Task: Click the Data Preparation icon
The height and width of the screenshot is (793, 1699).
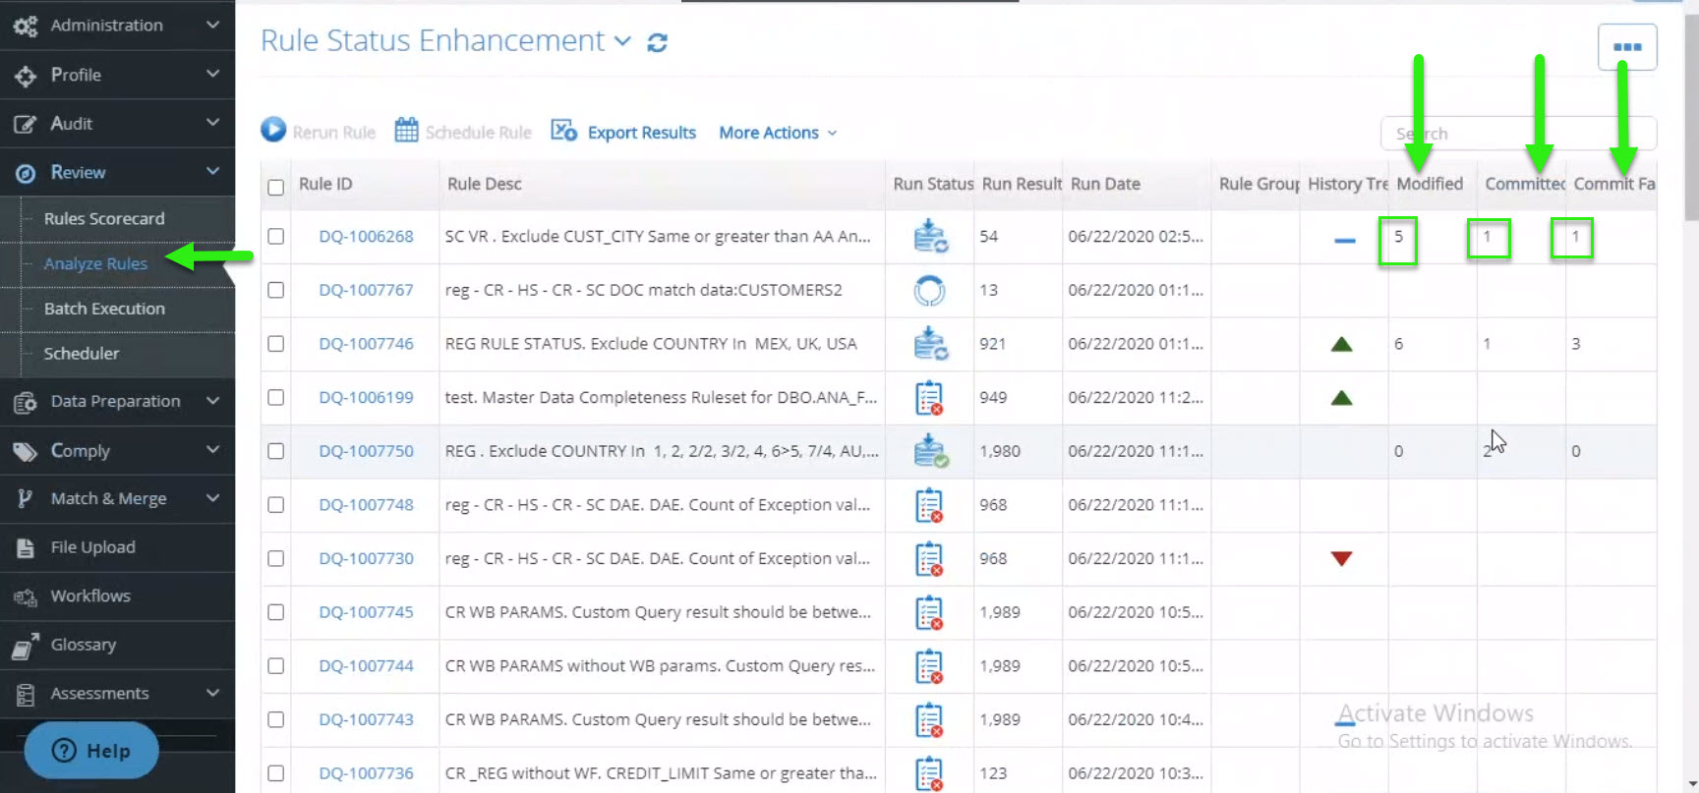Action: coord(26,402)
